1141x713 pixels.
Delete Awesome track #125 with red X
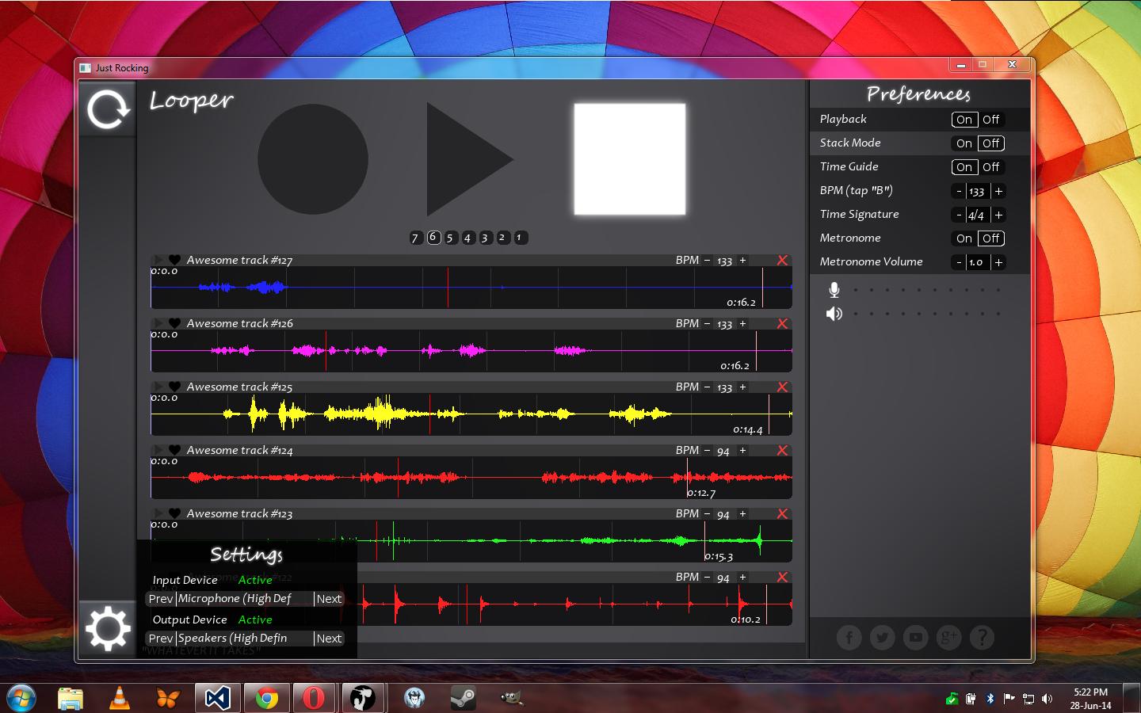[782, 387]
